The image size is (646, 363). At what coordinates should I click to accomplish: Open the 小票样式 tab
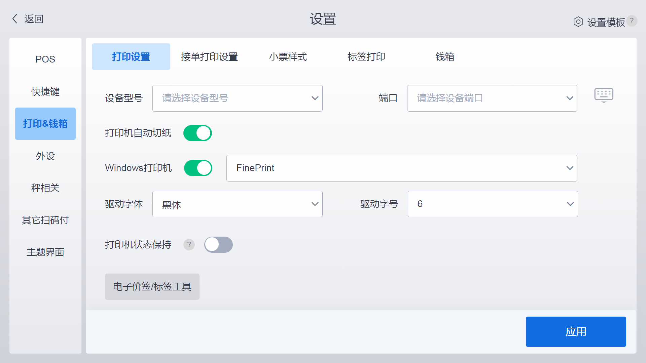coord(288,57)
